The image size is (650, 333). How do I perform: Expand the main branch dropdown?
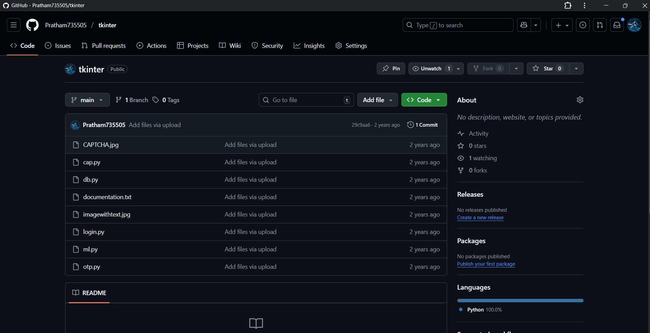click(87, 100)
